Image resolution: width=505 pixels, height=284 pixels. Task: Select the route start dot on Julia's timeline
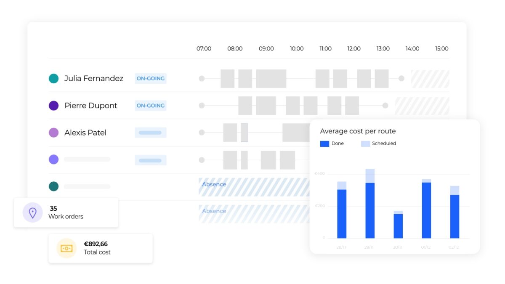click(202, 78)
